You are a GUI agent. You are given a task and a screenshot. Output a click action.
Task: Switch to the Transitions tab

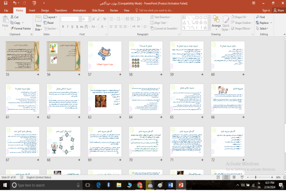point(61,10)
